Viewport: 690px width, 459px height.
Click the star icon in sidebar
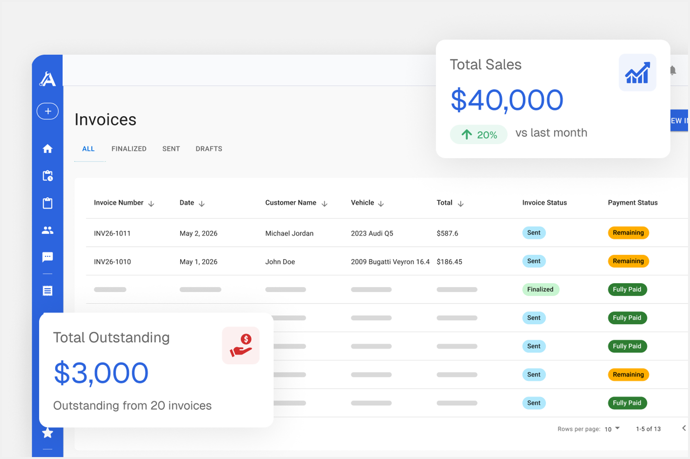click(x=47, y=433)
